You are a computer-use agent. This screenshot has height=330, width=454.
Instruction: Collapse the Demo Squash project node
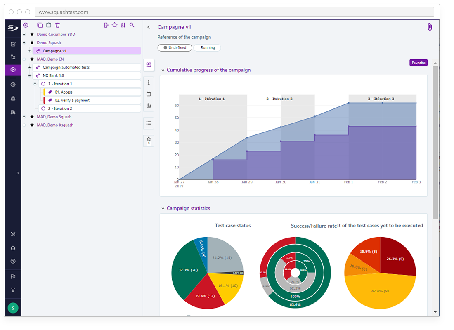[x=24, y=42]
